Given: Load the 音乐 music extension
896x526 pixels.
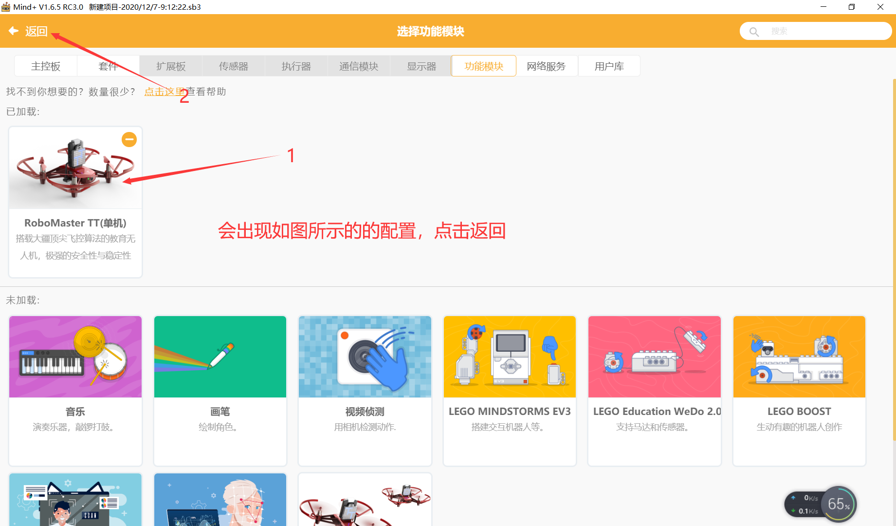Looking at the screenshot, I should coord(75,391).
